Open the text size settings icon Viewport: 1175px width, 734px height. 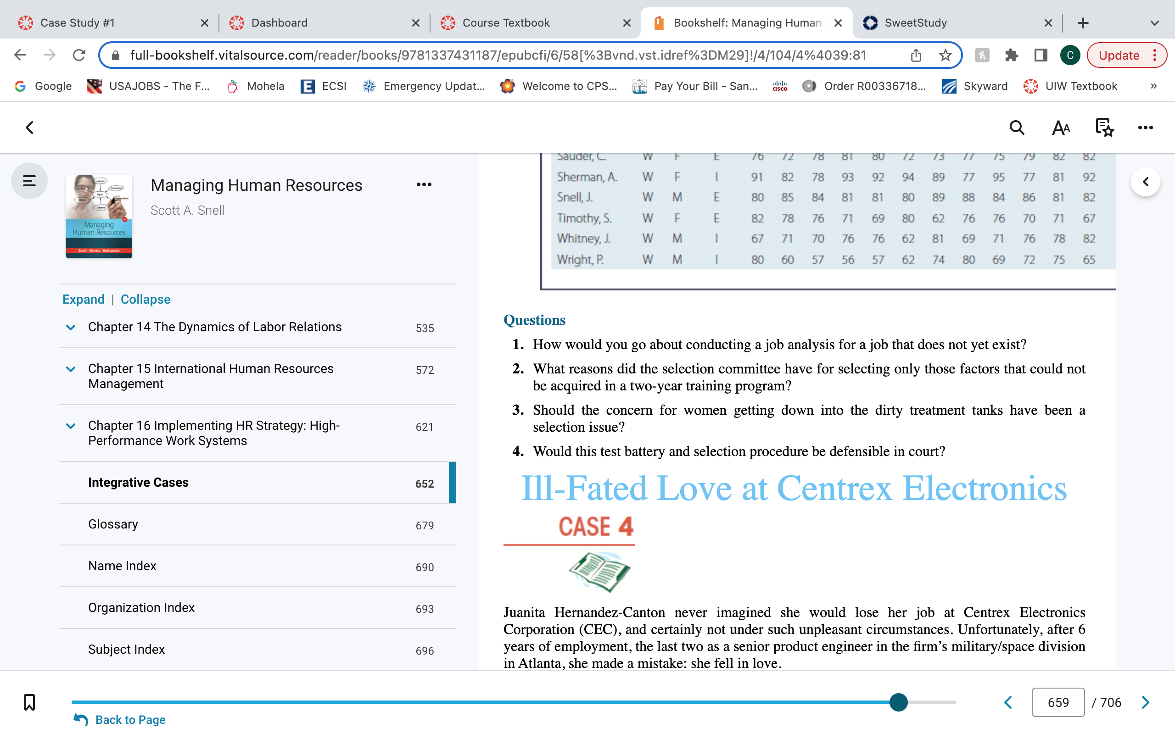(1061, 128)
